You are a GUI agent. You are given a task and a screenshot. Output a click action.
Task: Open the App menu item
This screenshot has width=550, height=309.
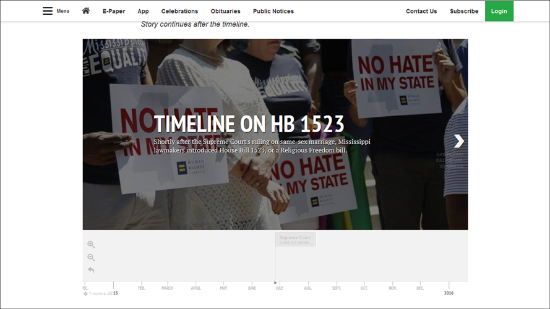coord(143,11)
